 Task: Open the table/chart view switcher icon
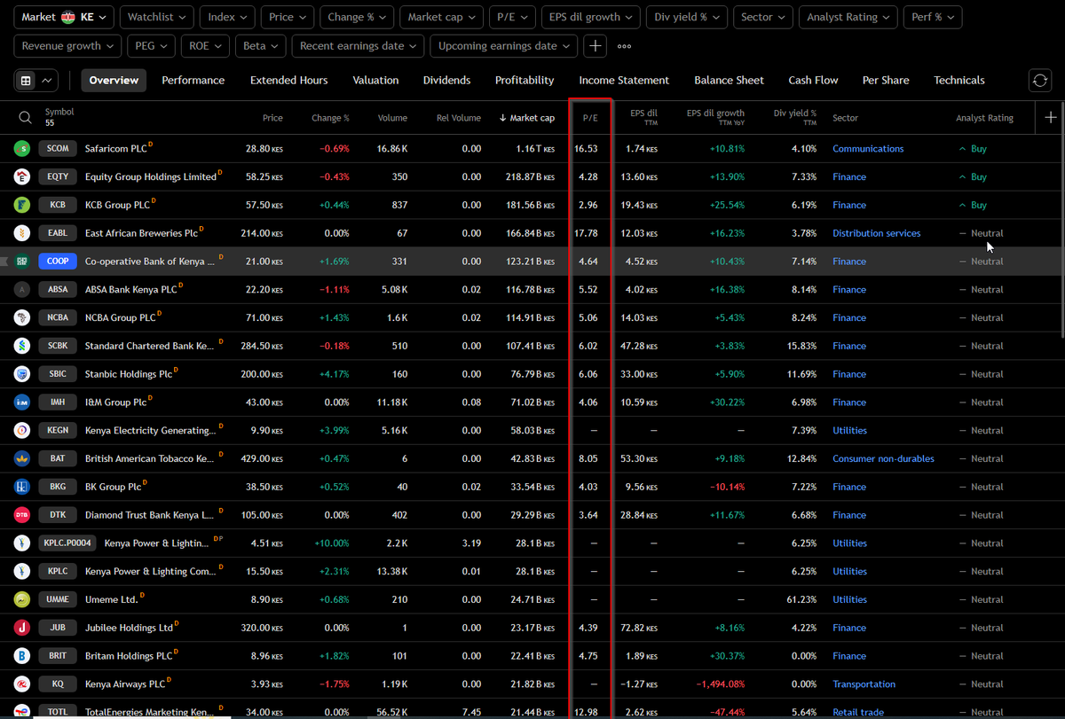tap(35, 81)
